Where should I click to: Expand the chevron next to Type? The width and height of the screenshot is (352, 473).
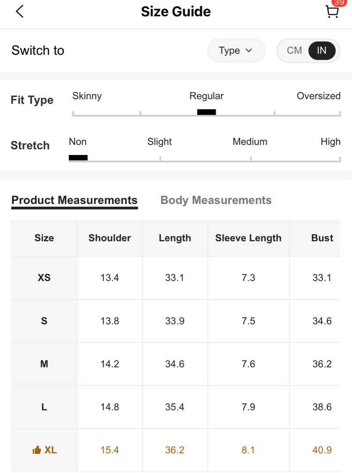click(249, 50)
